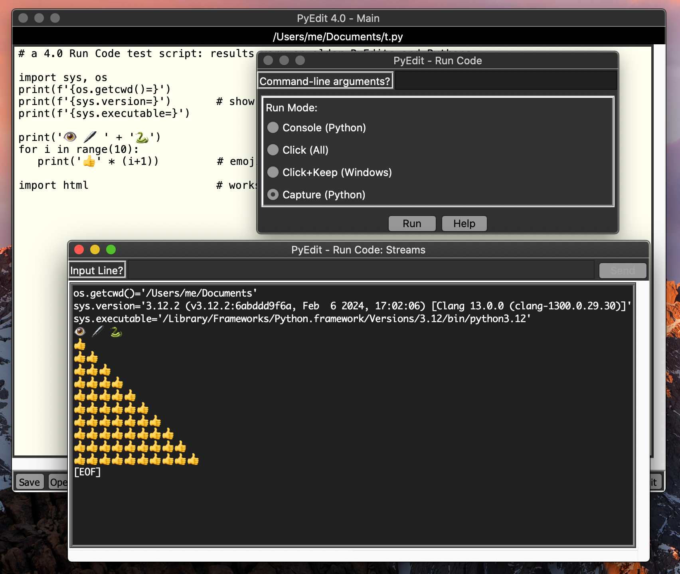Click the thumbs-up emoji in editor code

point(89,161)
